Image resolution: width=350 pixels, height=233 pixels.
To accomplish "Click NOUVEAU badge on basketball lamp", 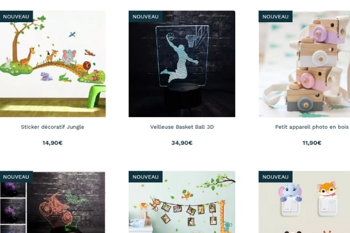I will [x=145, y=16].
